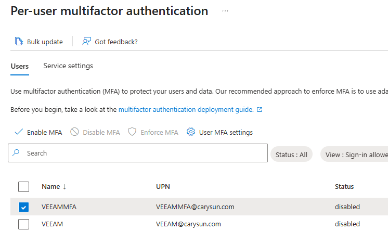This screenshot has width=388, height=231.
Task: Open the View : Sign-in allowed filter
Action: (355, 155)
